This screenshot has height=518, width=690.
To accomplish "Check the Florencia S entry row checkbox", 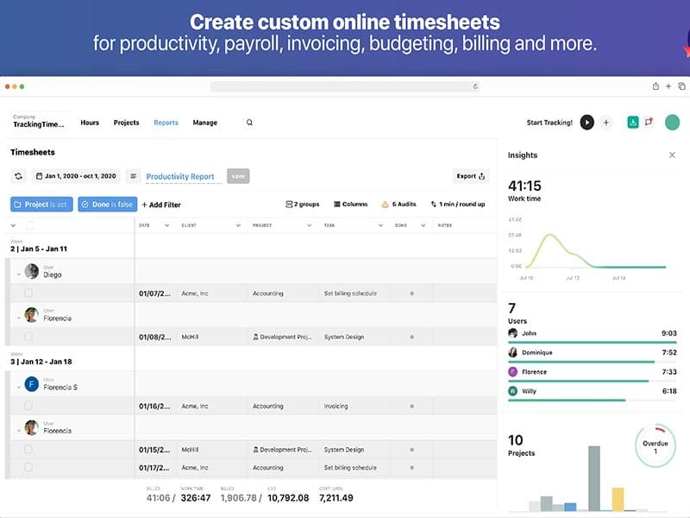I will click(28, 406).
